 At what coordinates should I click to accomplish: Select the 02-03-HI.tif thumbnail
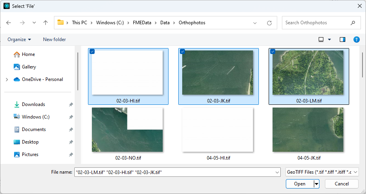coord(127,73)
